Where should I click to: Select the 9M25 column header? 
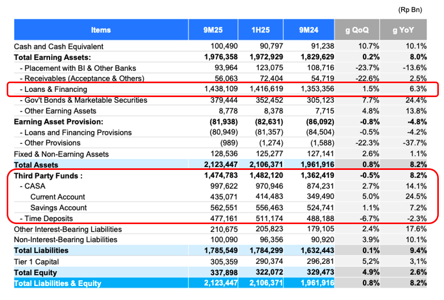(x=213, y=30)
